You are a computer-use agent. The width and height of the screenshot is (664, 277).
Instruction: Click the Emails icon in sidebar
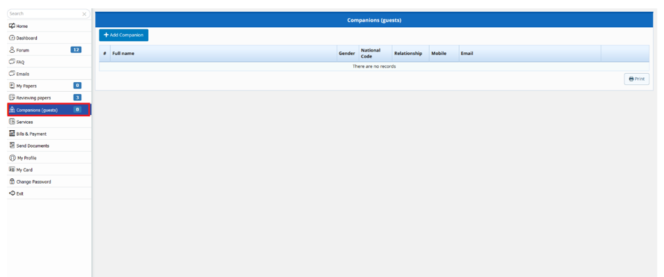point(12,73)
